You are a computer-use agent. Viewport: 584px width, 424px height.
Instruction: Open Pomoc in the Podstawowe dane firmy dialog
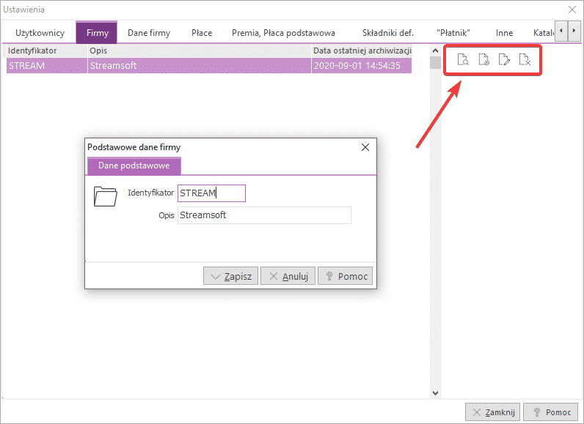point(345,276)
